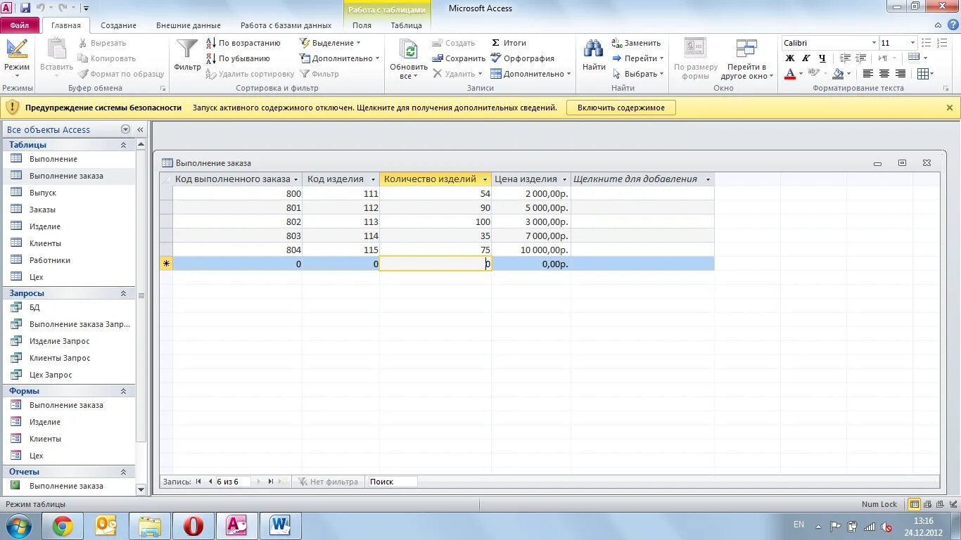The image size is (961, 540).
Task: Collapse the Запросы group
Action: [x=123, y=293]
